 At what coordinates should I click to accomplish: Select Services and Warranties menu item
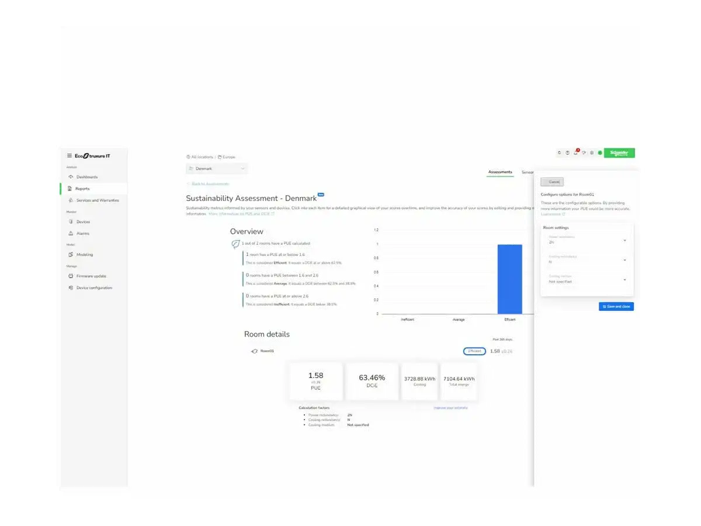[97, 200]
